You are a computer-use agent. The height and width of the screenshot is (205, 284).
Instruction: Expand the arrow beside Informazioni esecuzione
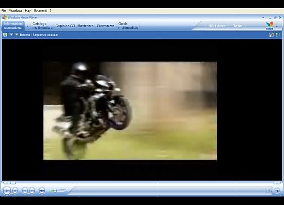[28, 26]
